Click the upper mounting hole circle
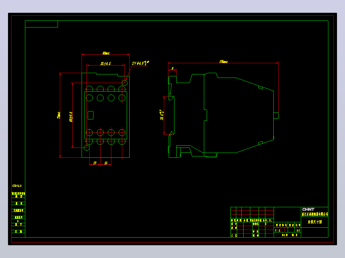 pyautogui.click(x=124, y=83)
